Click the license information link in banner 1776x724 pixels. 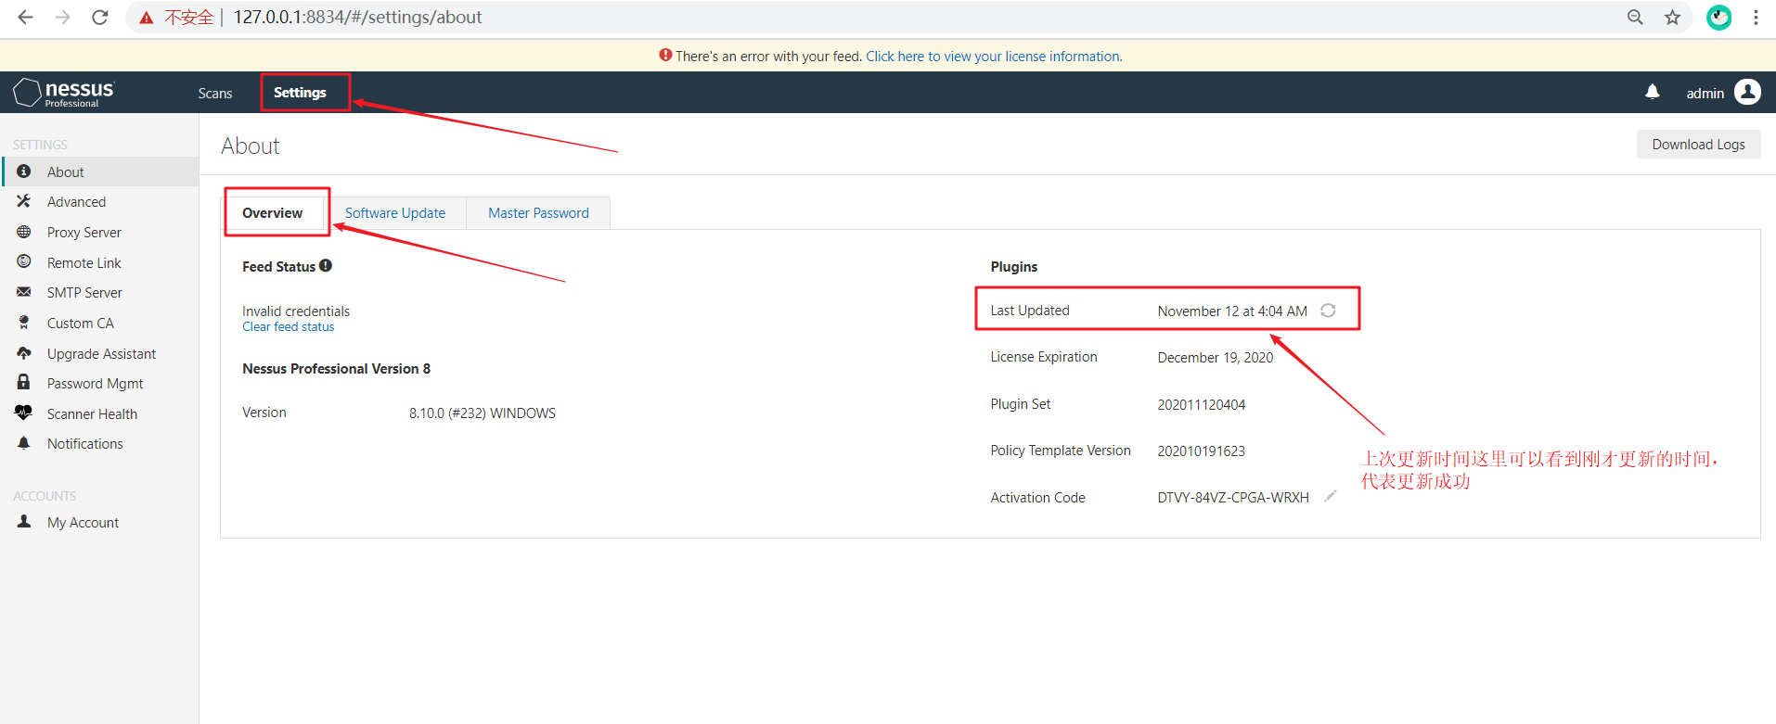click(994, 56)
